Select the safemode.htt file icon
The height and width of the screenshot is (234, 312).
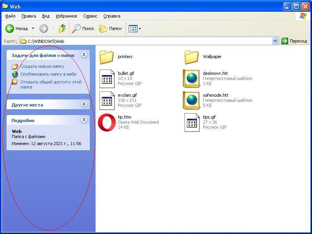pos(191,100)
